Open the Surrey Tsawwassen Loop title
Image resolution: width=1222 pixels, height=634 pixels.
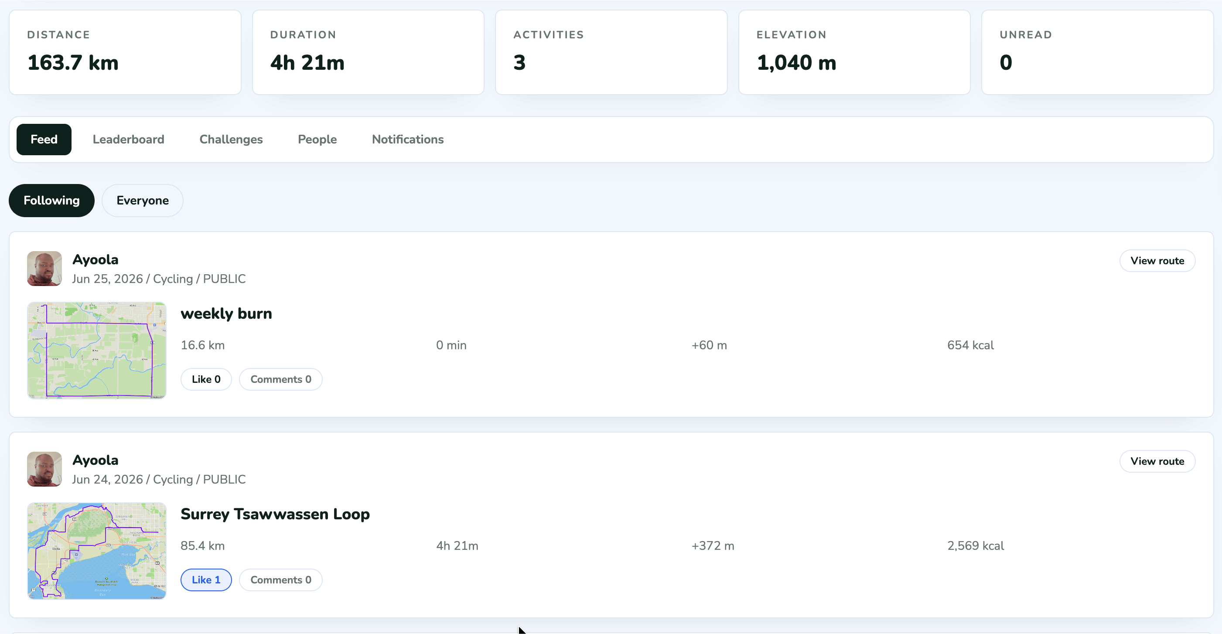275,514
